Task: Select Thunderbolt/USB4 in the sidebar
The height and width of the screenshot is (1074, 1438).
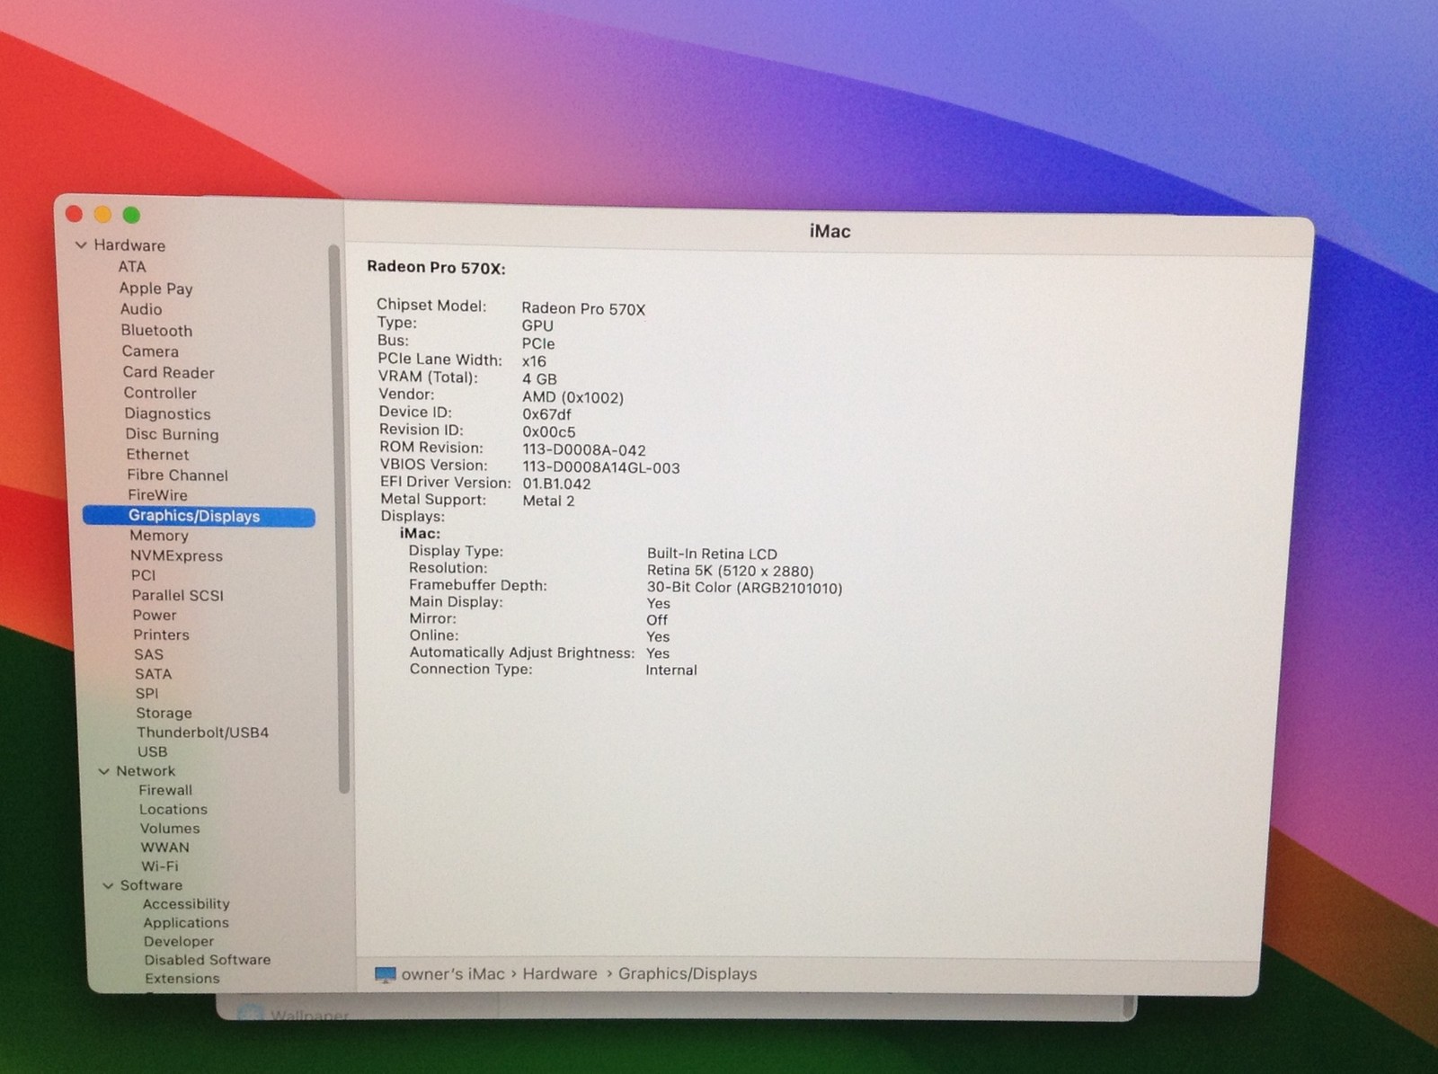Action: tap(202, 732)
